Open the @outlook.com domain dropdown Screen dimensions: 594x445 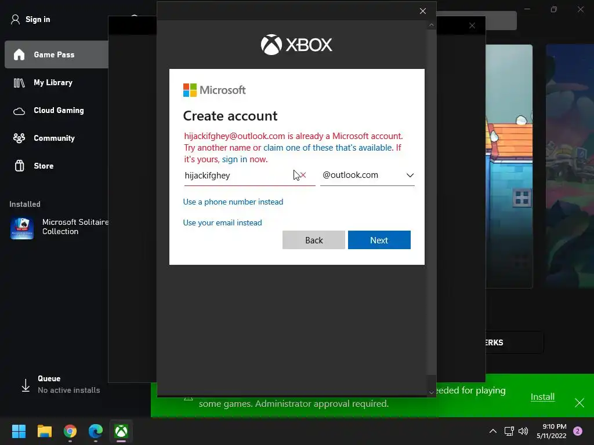click(367, 175)
